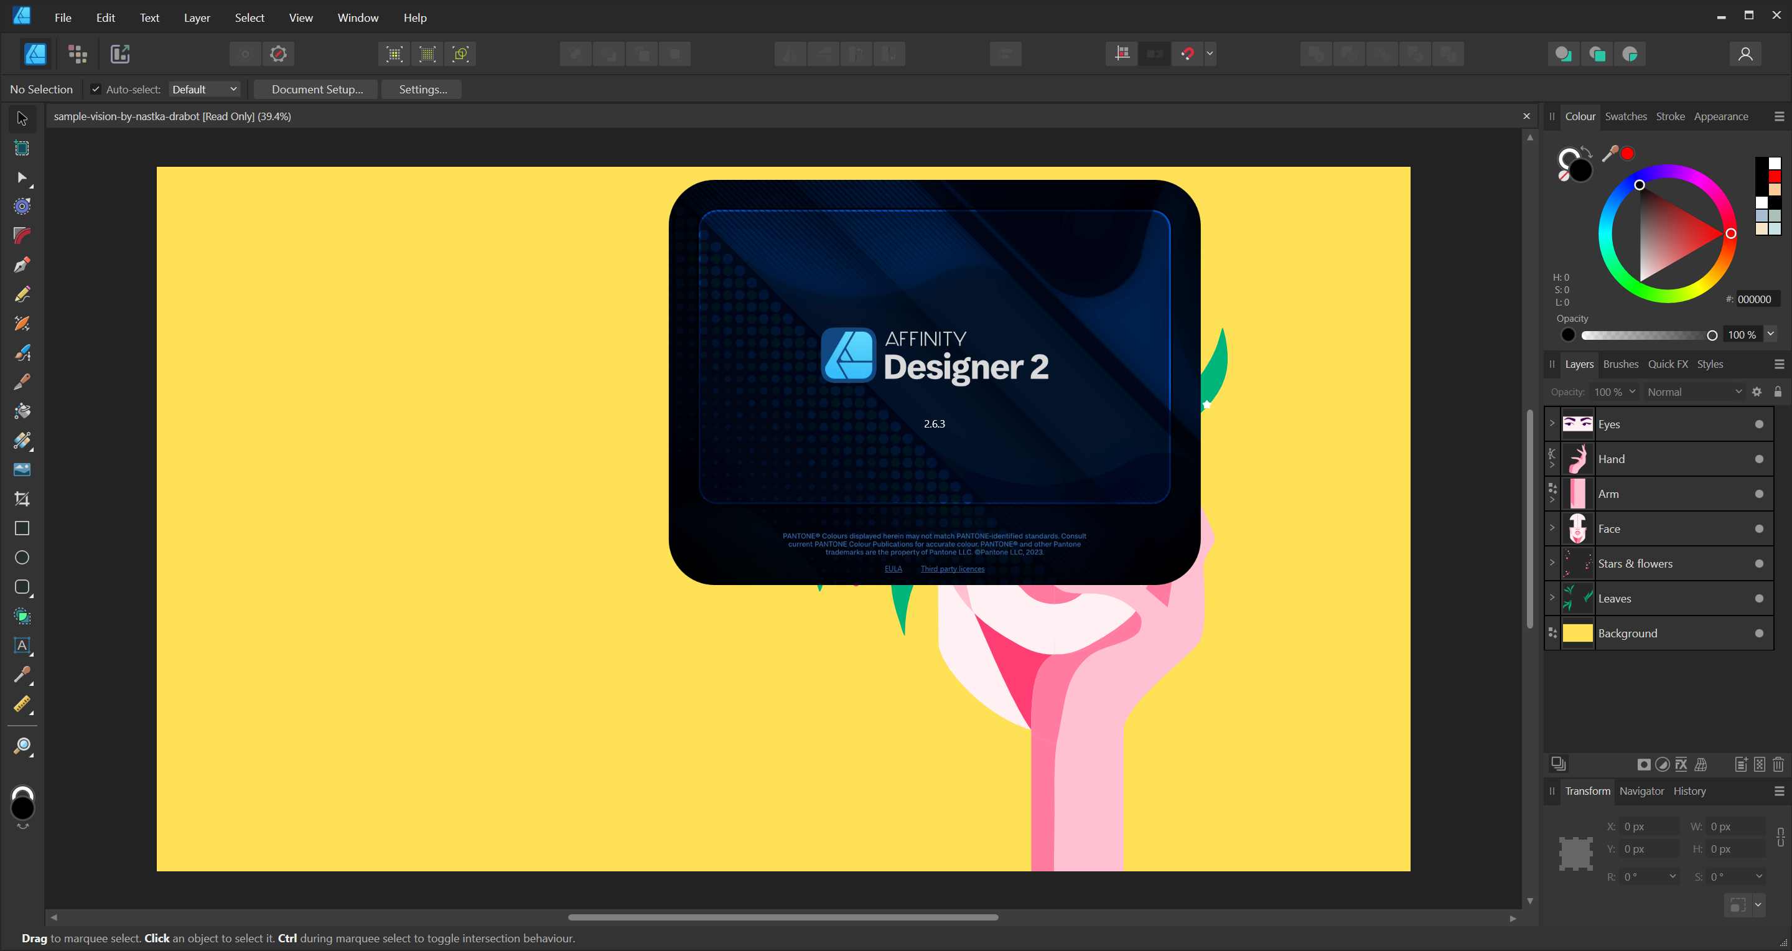Select the Artistic Text tool

pyautogui.click(x=22, y=645)
